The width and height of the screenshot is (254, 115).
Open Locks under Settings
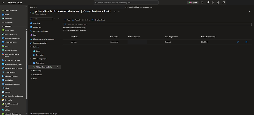(x=37, y=51)
